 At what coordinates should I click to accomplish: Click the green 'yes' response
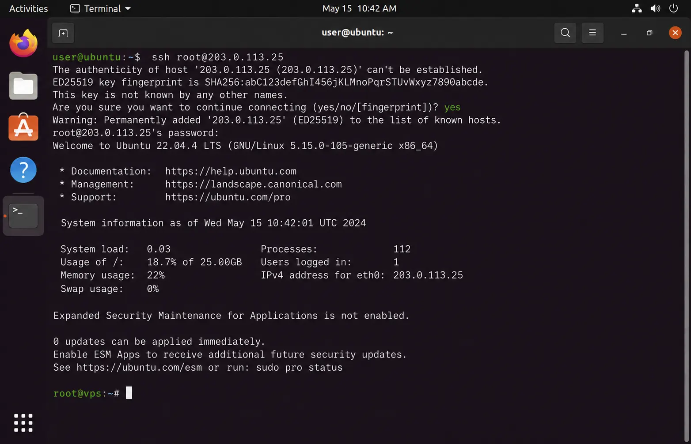click(x=452, y=108)
